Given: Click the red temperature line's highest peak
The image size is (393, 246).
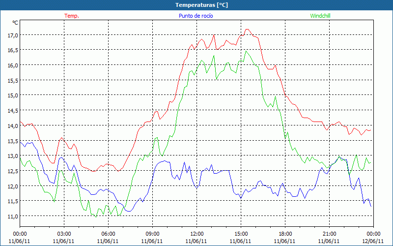Looking at the screenshot, I should pos(247,30).
